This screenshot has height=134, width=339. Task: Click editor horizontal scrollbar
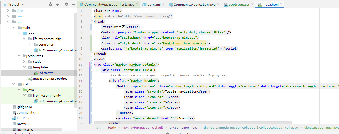(192, 122)
